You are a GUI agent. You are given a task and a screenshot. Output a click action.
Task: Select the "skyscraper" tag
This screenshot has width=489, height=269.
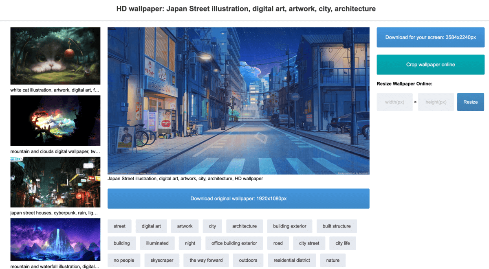[x=162, y=260]
